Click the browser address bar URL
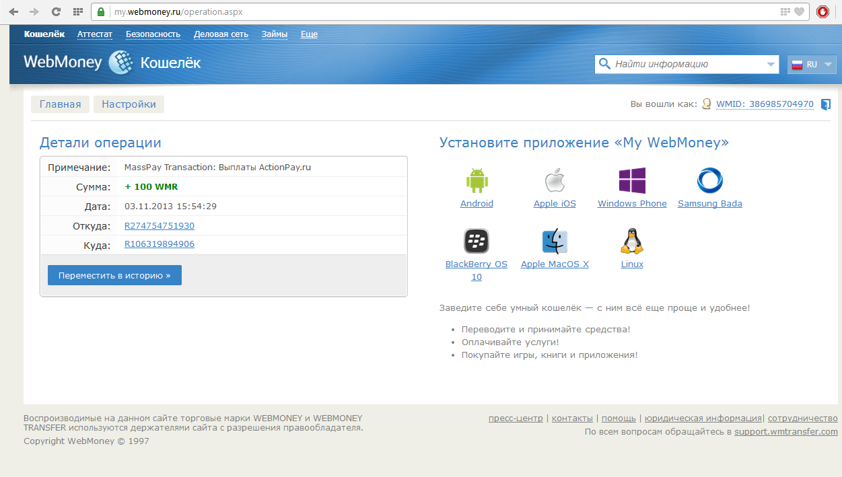The image size is (842, 477). (178, 12)
